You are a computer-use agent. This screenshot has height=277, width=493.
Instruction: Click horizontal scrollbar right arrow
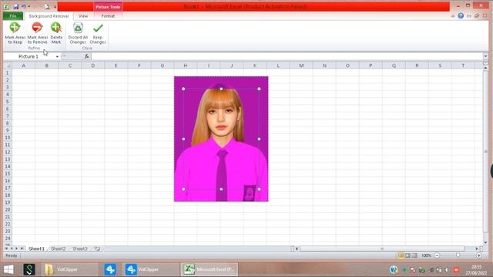tap(477, 249)
